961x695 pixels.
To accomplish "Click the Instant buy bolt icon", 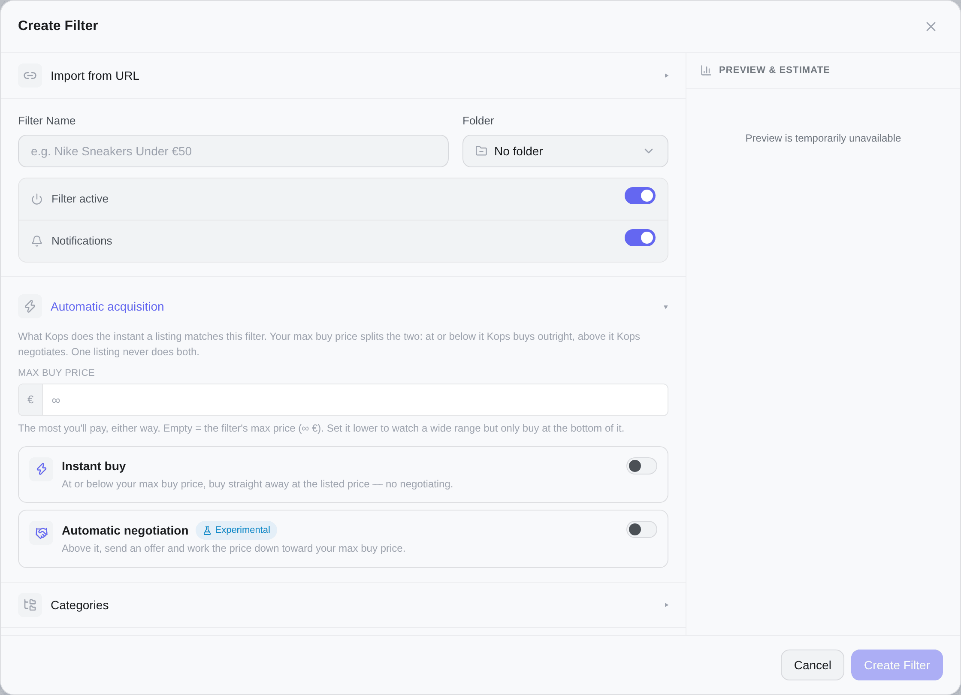I will pyautogui.click(x=41, y=469).
